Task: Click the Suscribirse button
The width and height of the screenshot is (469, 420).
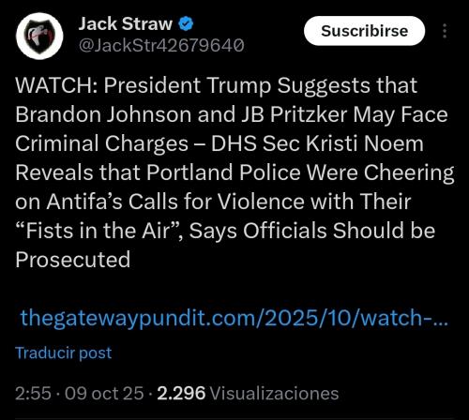Action: coord(364,31)
